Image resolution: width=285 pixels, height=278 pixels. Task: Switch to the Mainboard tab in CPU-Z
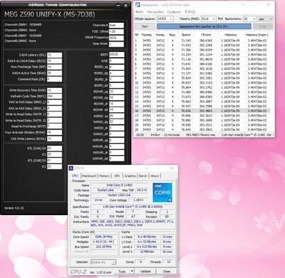click(x=89, y=176)
